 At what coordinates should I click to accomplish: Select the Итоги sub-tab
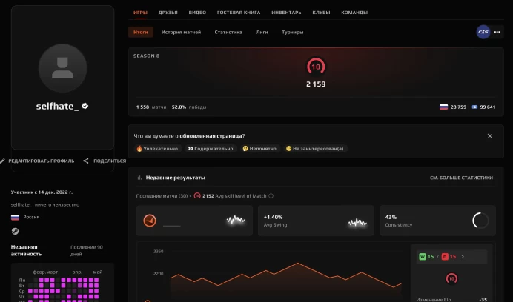coord(141,32)
